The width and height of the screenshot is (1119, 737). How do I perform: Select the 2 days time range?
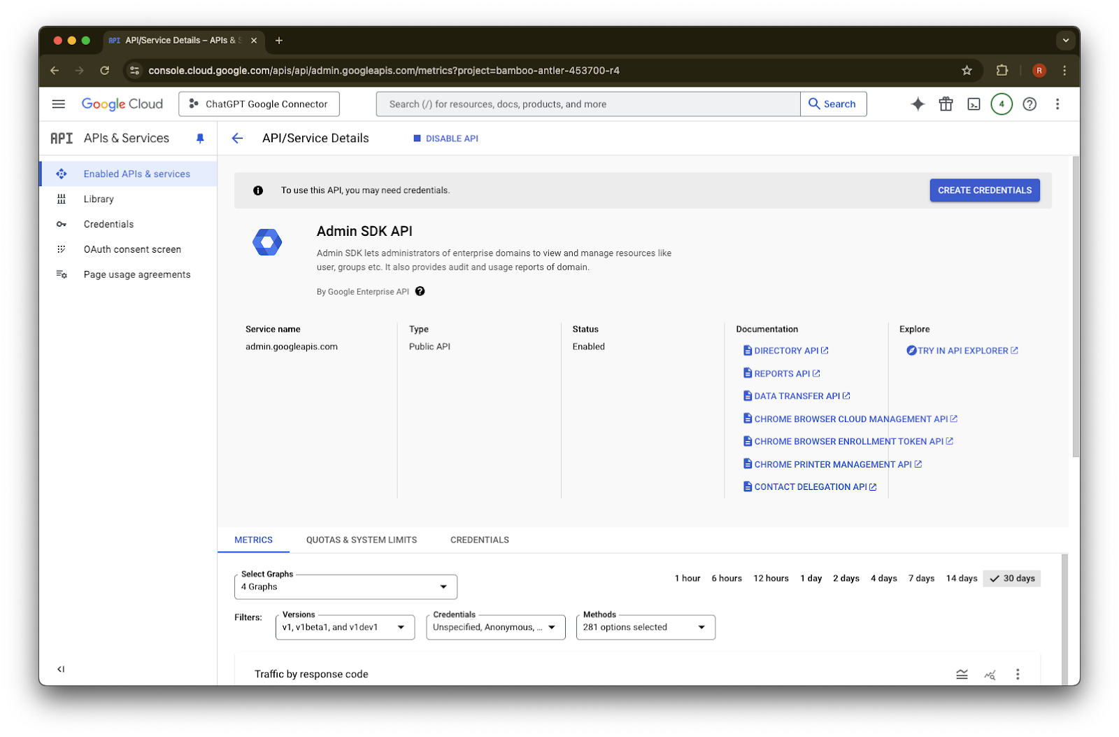846,578
